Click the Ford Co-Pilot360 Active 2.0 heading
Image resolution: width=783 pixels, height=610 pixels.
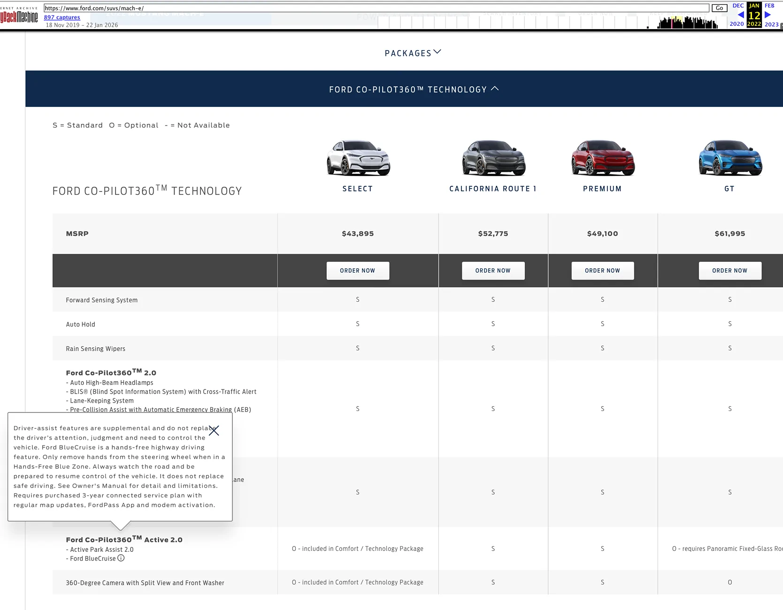124,539
